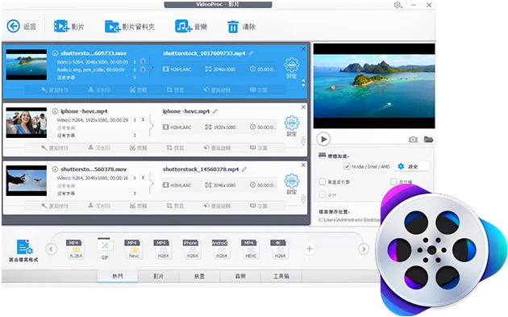Screen dimensions: 508x317
Task: Show info for shutterstock 560378.mov
Action: point(55,169)
